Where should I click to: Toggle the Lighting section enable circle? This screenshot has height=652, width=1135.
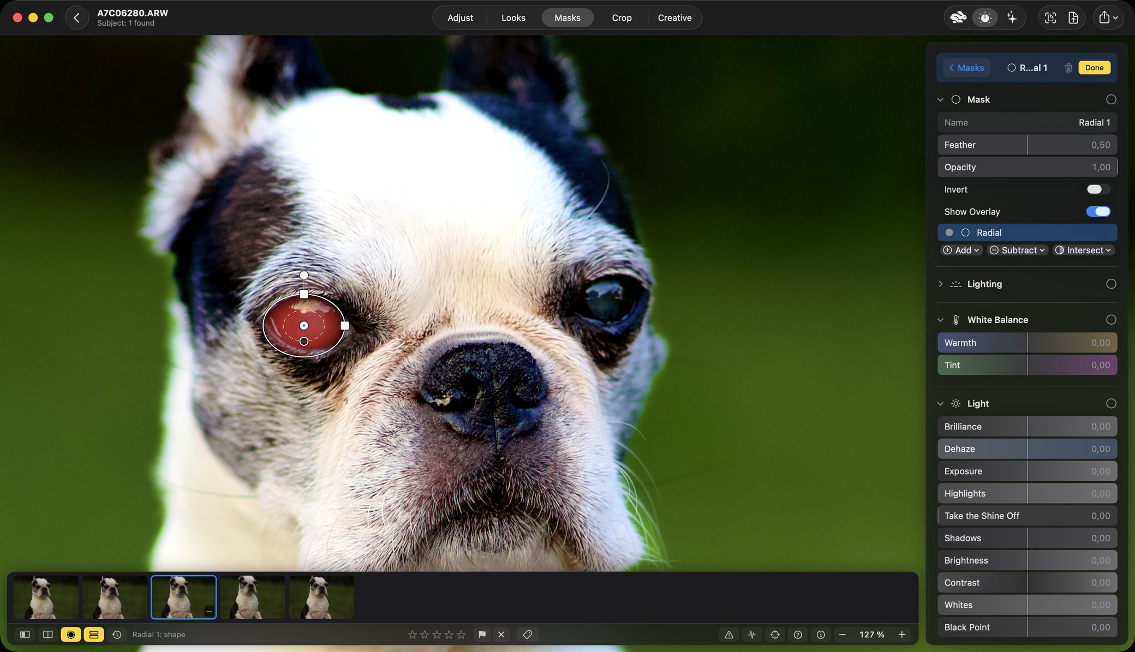pyautogui.click(x=1111, y=284)
